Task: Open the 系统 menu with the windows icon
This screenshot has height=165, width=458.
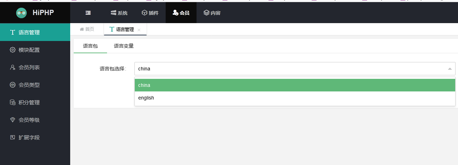Action: coord(114,13)
